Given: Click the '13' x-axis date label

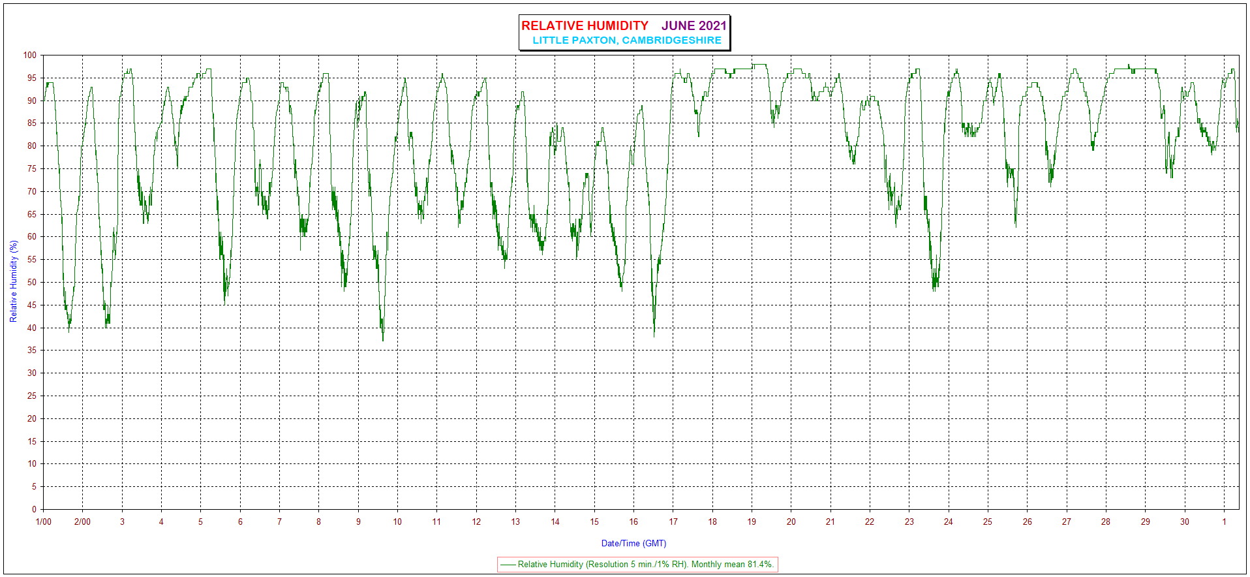Looking at the screenshot, I should tap(515, 522).
